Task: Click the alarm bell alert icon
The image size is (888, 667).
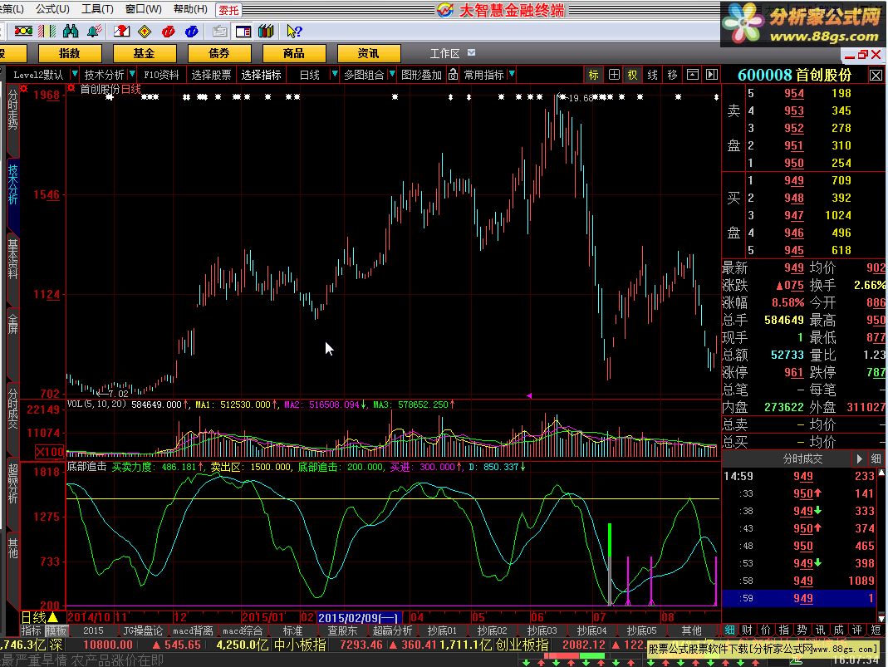Action: [x=95, y=31]
